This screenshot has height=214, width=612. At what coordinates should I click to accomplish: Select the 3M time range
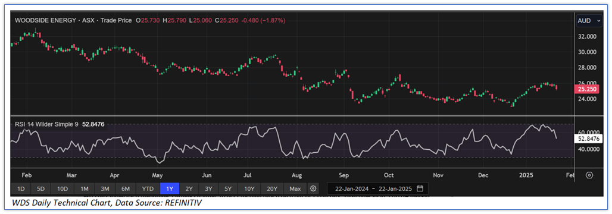pyautogui.click(x=105, y=188)
